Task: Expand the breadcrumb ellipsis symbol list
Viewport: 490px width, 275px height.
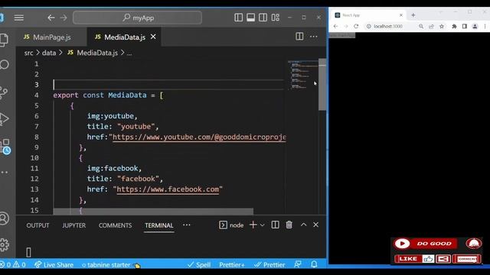Action: tap(129, 53)
